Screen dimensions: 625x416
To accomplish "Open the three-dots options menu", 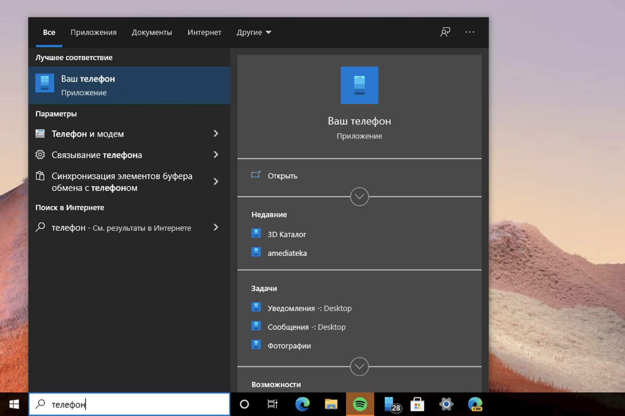I will pos(470,32).
